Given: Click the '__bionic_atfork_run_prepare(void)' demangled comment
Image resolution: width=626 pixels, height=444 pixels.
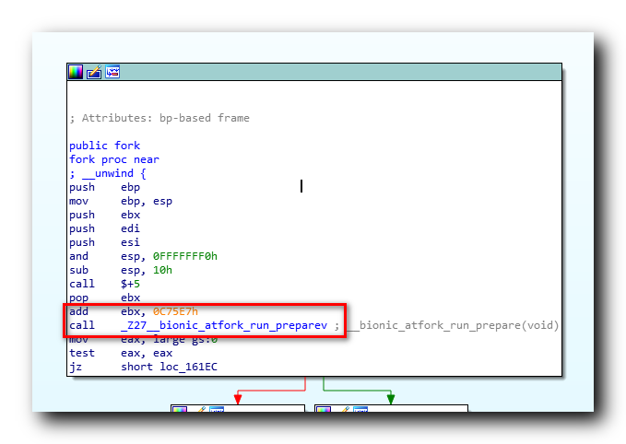Looking at the screenshot, I should click(x=453, y=325).
